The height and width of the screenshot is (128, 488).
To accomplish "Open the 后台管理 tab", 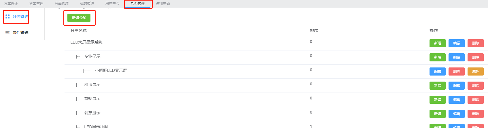I will [138, 4].
